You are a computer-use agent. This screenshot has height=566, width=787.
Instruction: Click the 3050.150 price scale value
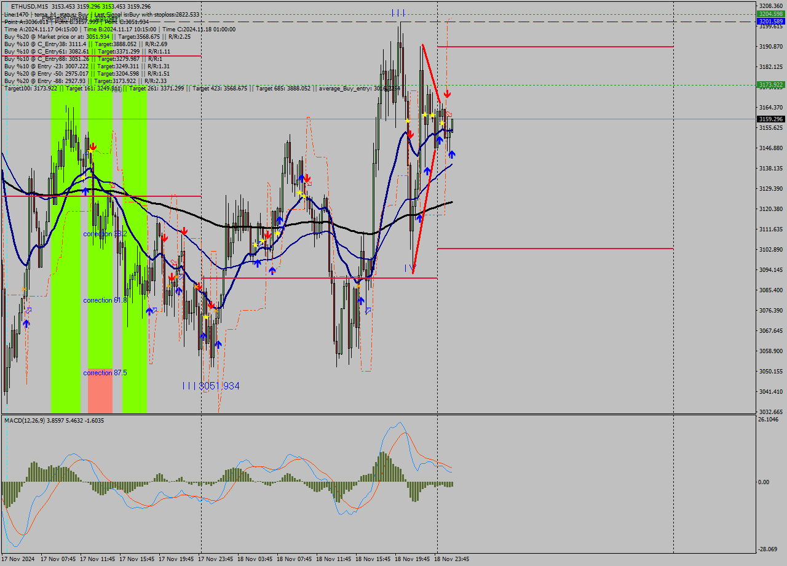click(770, 371)
